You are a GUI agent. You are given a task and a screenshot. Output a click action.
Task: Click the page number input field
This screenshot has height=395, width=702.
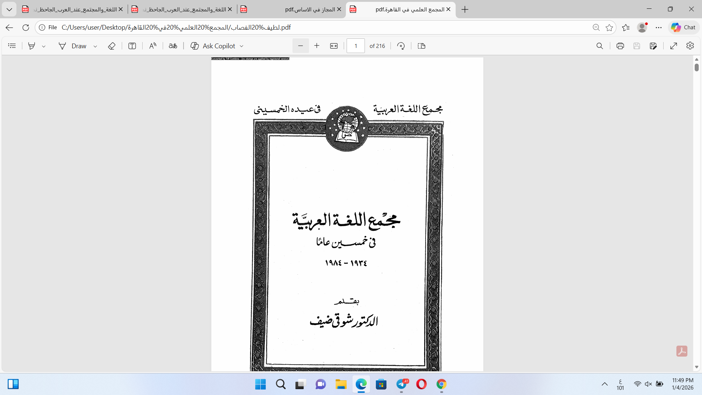tap(356, 46)
